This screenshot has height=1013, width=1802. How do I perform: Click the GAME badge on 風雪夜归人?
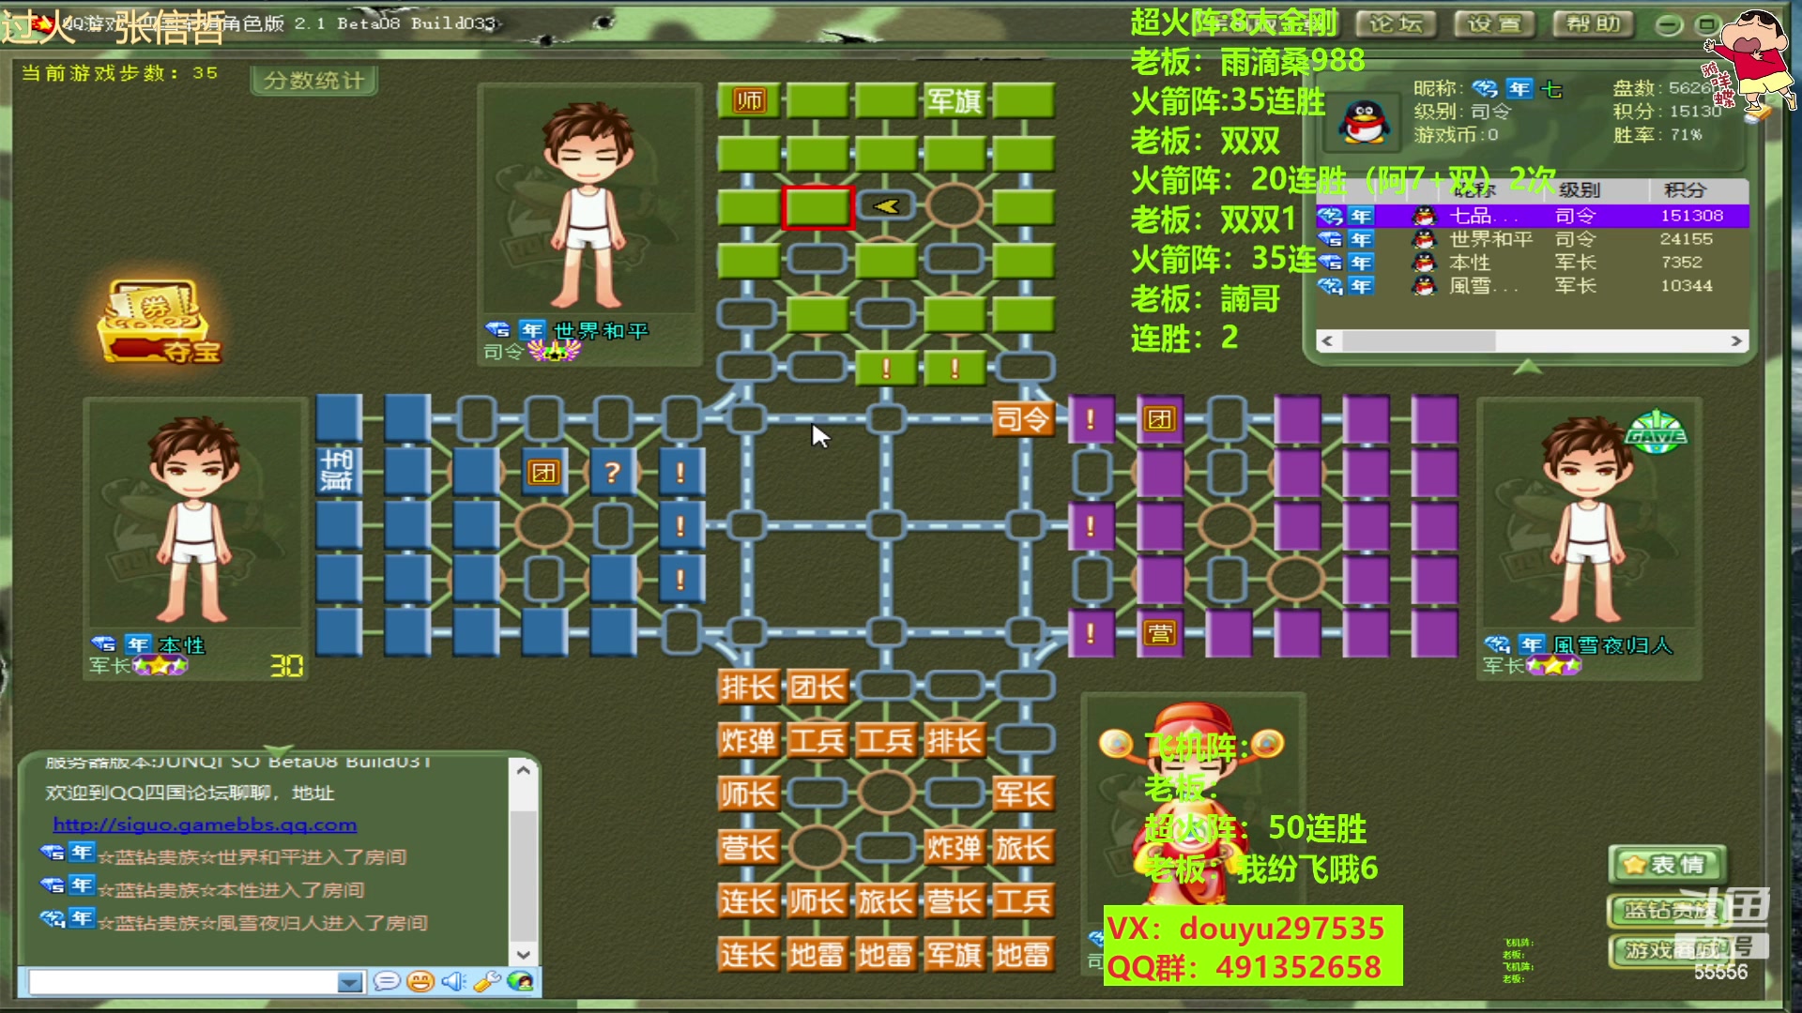(x=1657, y=433)
